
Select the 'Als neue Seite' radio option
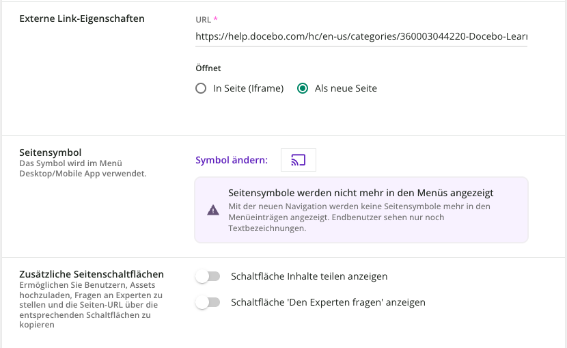[303, 88]
